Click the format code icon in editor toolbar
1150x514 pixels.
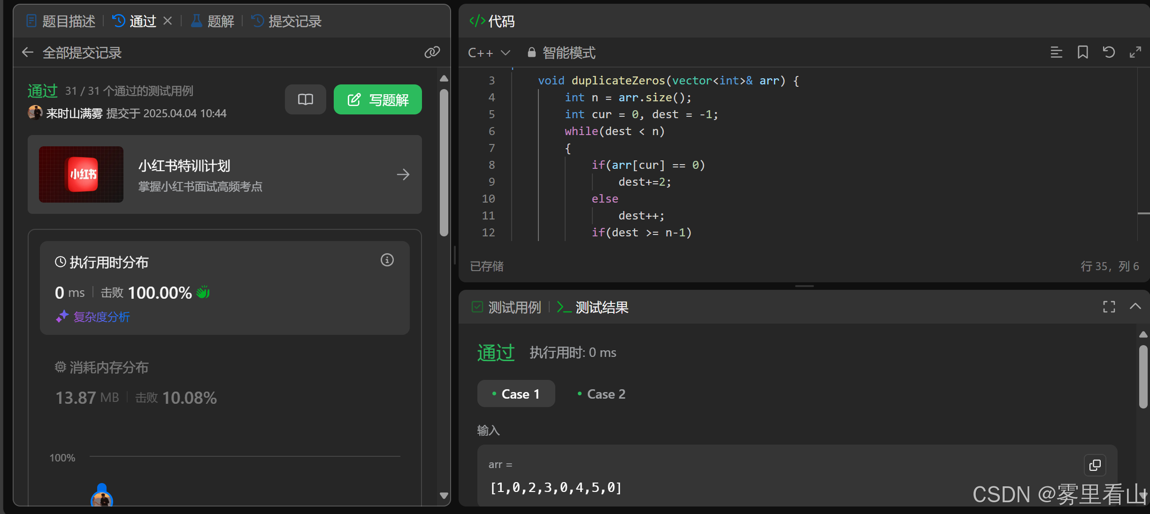1056,53
